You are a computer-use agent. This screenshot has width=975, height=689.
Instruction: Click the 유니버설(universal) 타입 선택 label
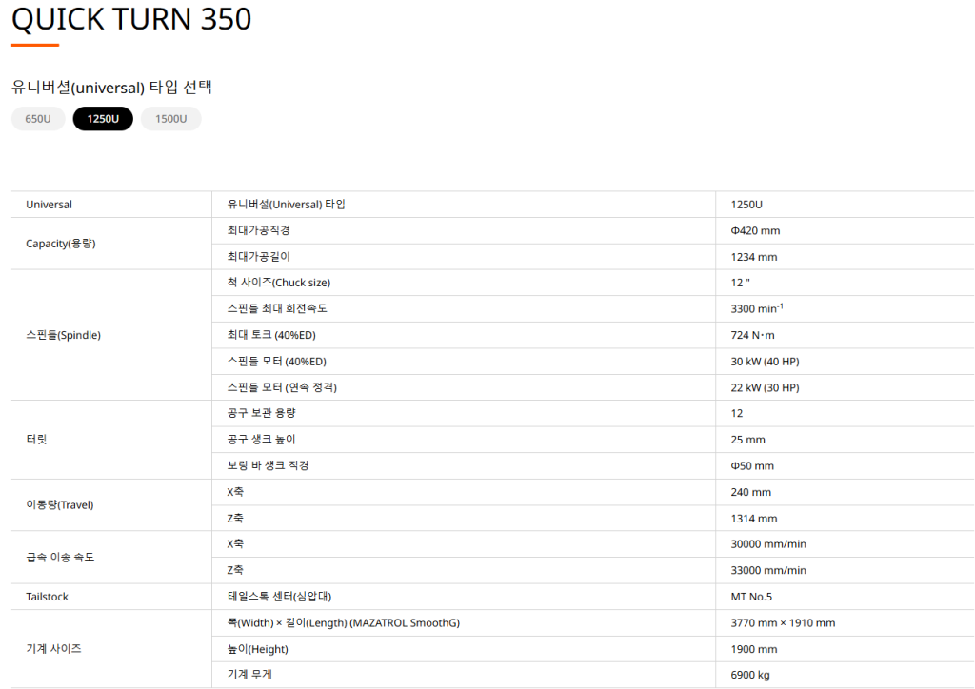[x=111, y=88]
